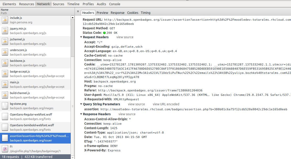Select the OpenSans-Semibold-webfont.woff request

click(x=35, y=128)
